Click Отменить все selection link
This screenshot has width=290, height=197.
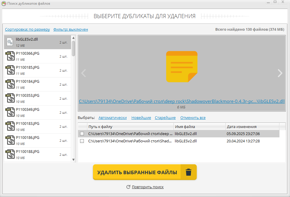(193, 117)
